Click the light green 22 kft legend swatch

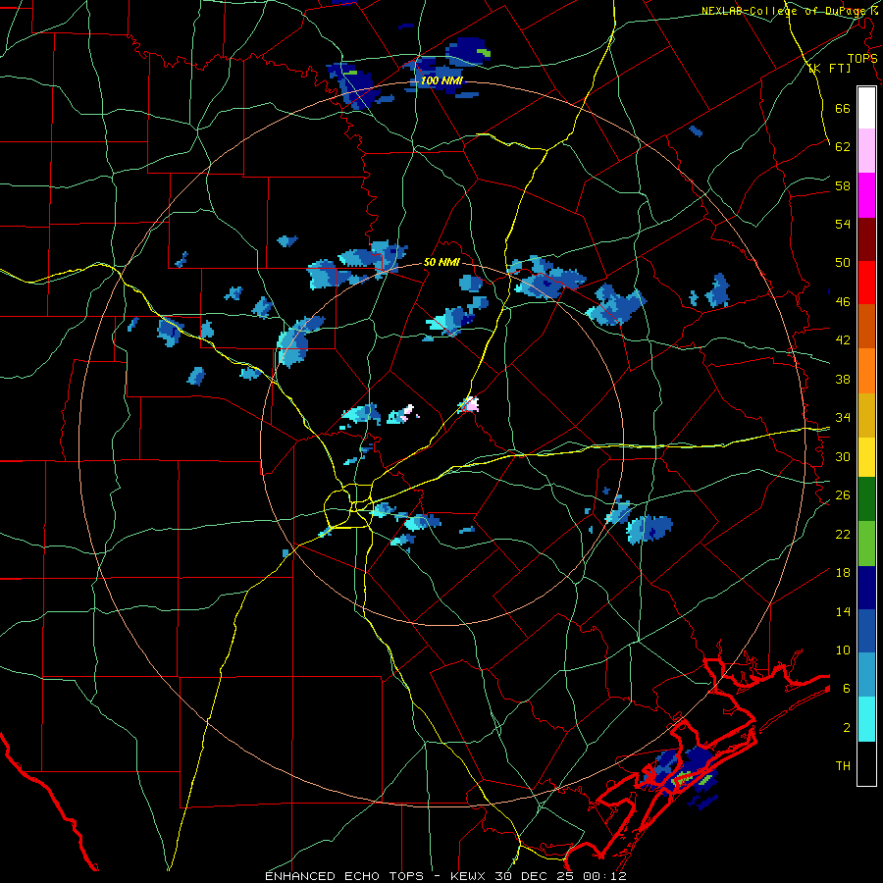point(866,544)
